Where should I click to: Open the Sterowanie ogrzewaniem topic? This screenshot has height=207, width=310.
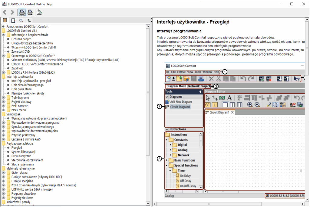(x=27, y=160)
